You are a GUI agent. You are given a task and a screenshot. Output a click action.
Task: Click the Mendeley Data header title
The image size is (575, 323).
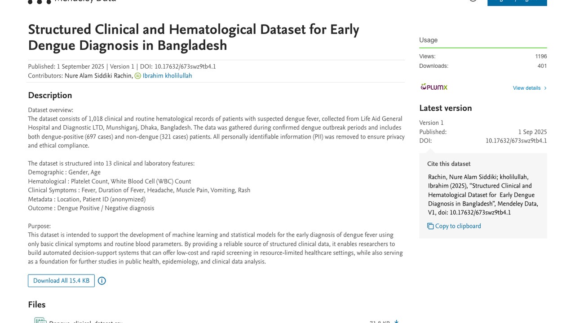pyautogui.click(x=85, y=1)
